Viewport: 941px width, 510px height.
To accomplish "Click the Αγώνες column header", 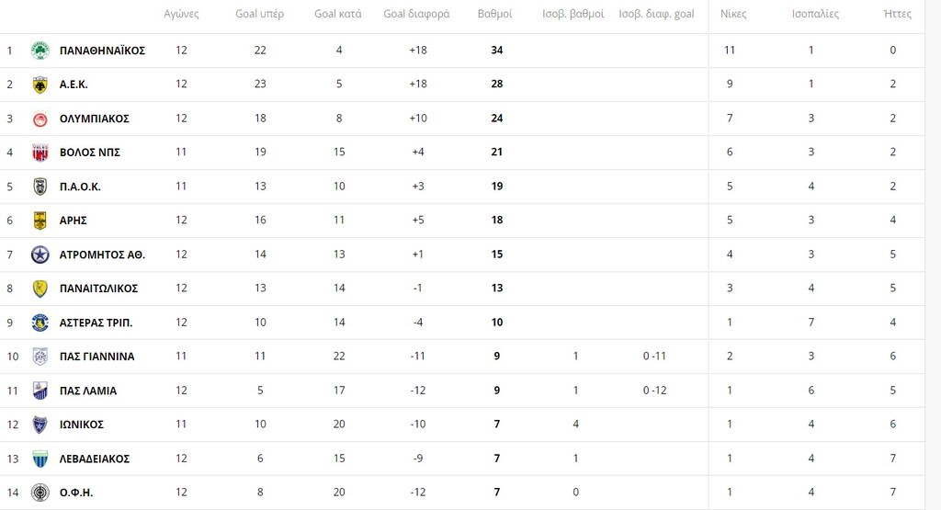I will (x=181, y=14).
